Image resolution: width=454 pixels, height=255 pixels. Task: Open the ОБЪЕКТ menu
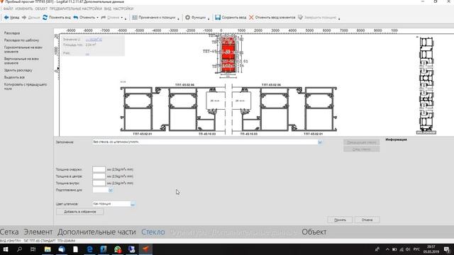click(x=41, y=8)
